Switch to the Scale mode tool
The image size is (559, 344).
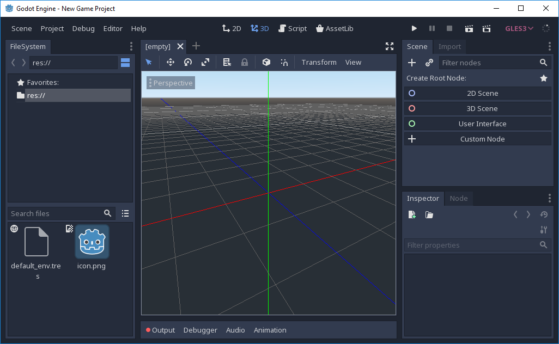click(205, 62)
